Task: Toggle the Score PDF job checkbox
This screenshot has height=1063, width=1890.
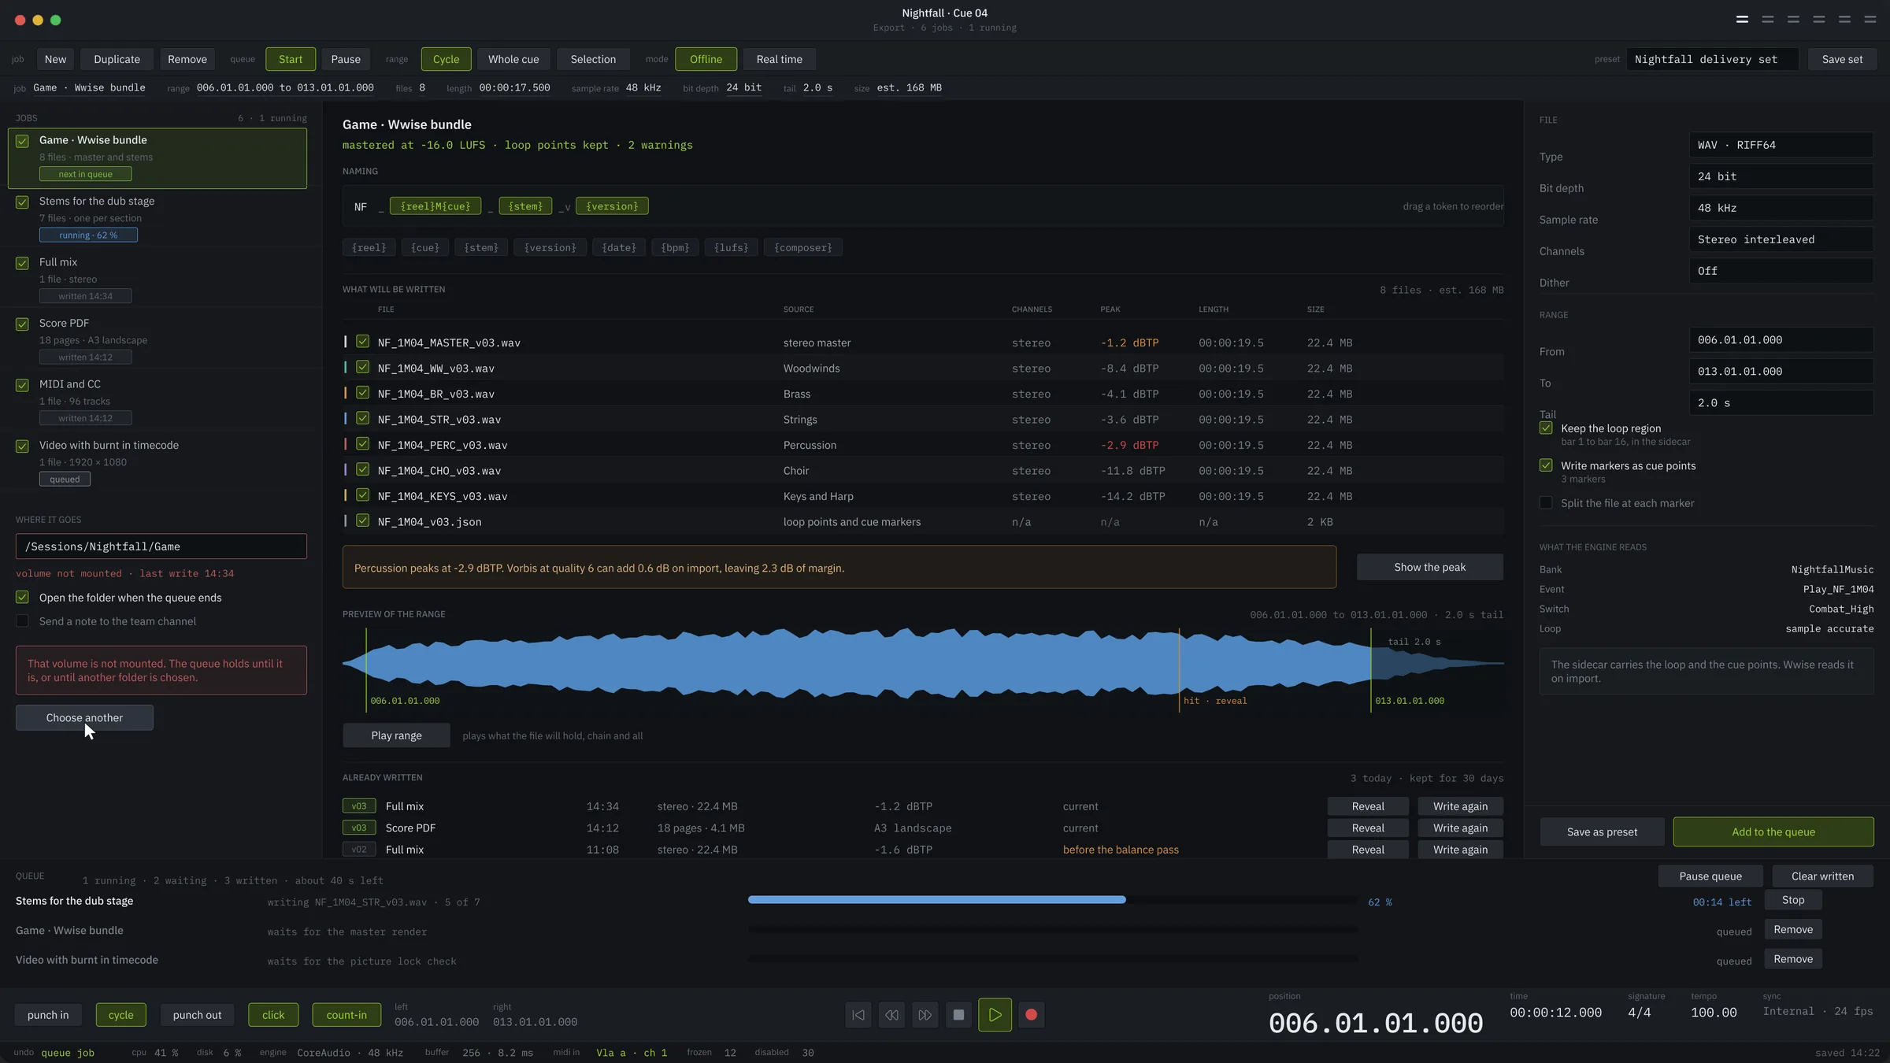Action: pyautogui.click(x=22, y=324)
